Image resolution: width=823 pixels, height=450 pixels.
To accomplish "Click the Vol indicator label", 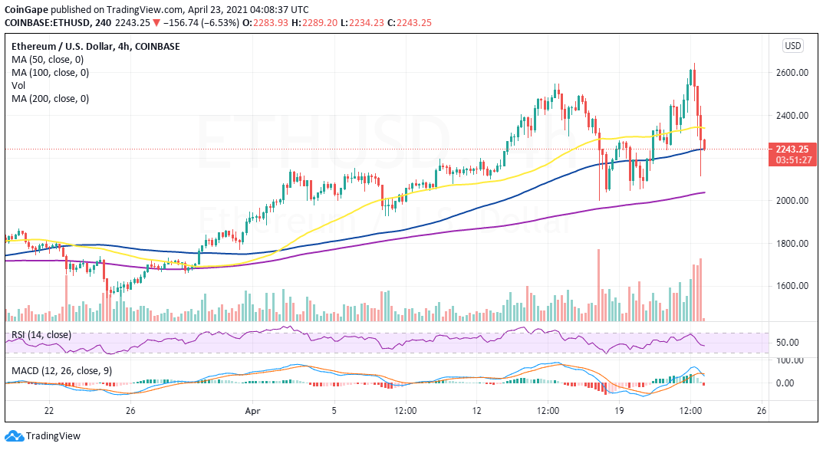I will [18, 86].
